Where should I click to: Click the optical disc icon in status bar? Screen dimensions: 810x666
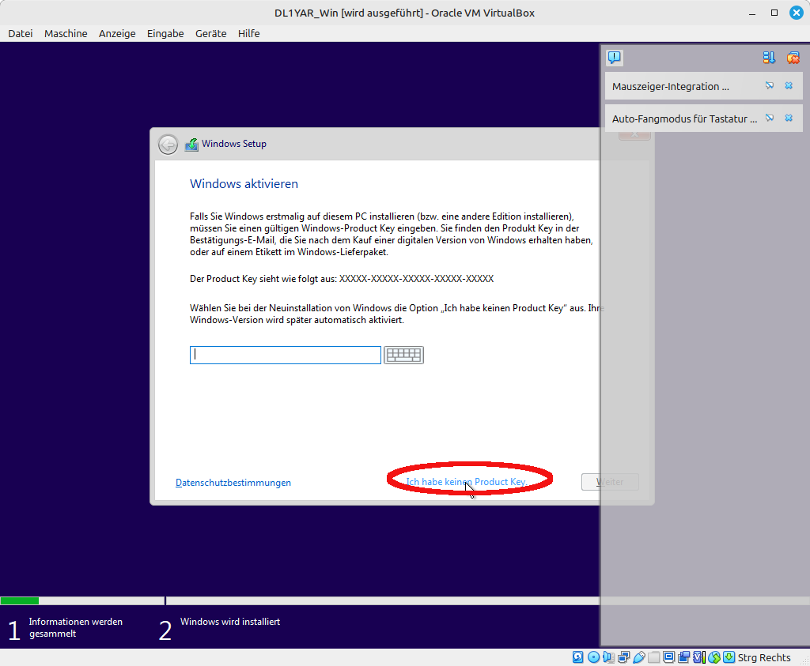[593, 657]
